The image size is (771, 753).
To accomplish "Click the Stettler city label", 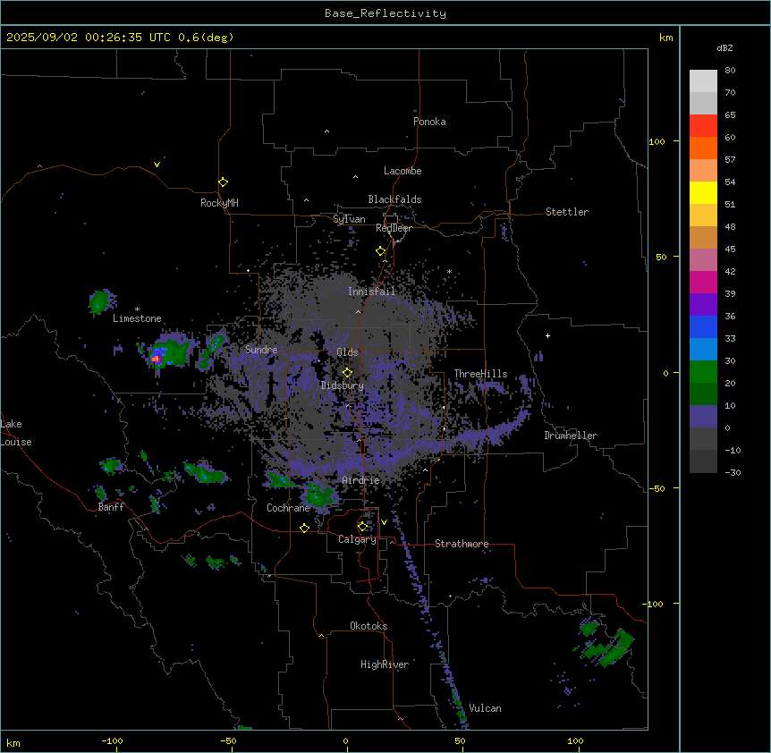I will click(566, 212).
